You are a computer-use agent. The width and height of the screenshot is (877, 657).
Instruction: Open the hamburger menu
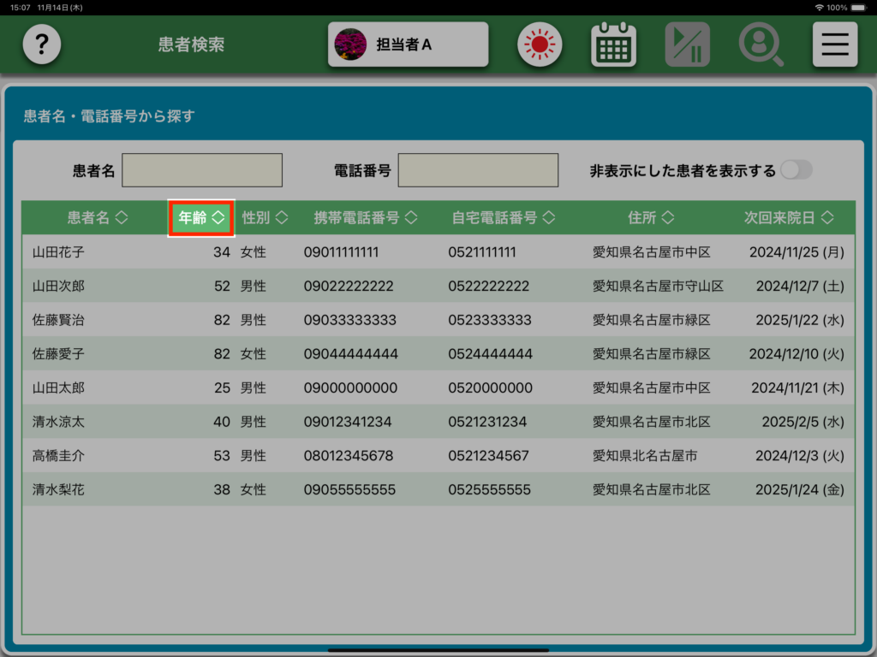point(834,44)
